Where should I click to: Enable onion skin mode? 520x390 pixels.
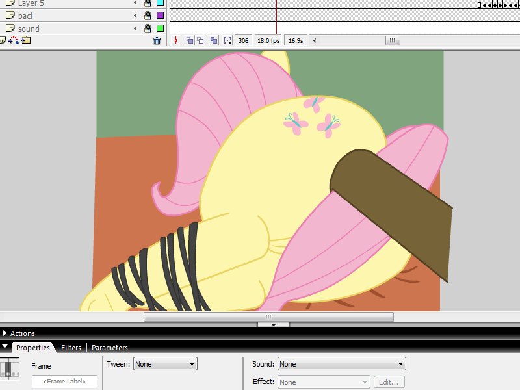[x=190, y=40]
